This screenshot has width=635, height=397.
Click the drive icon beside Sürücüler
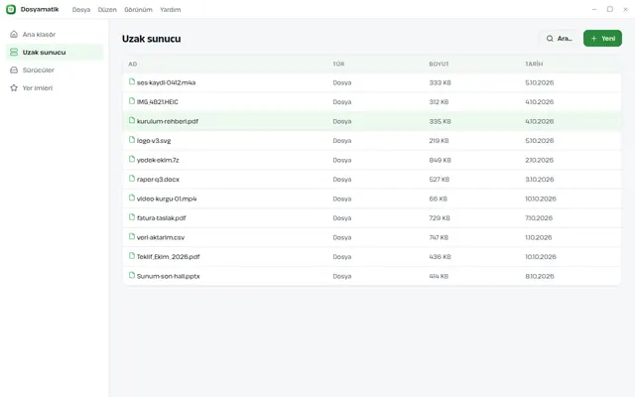(x=14, y=69)
